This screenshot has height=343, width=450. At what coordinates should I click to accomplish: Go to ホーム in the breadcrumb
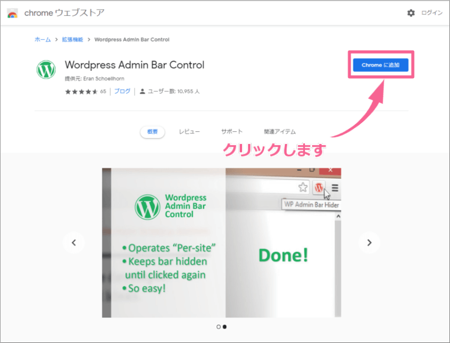coord(43,40)
